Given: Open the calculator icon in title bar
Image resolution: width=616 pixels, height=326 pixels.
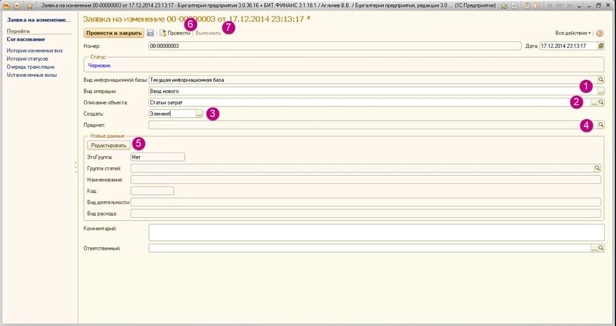Looking at the screenshot, I should coord(527,6).
